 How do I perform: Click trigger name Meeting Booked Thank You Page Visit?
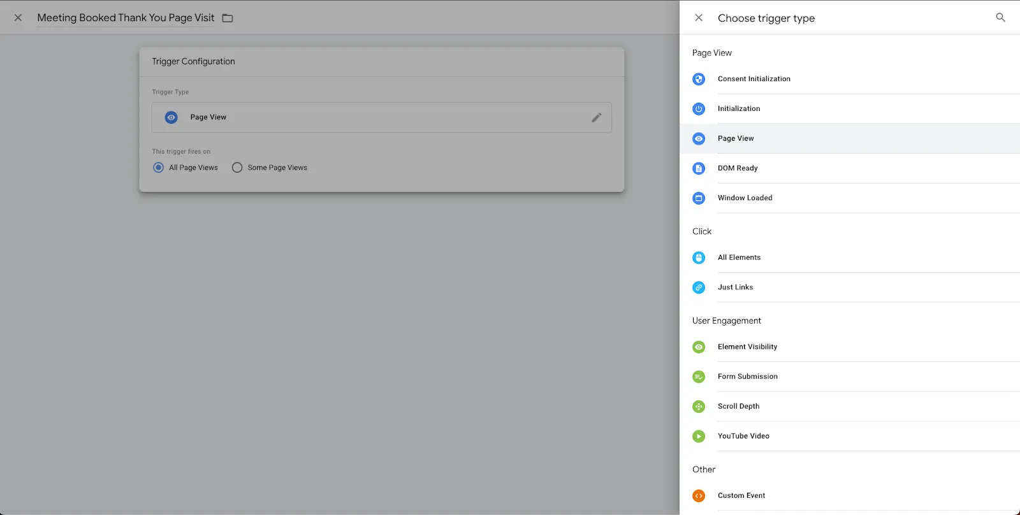click(x=126, y=18)
